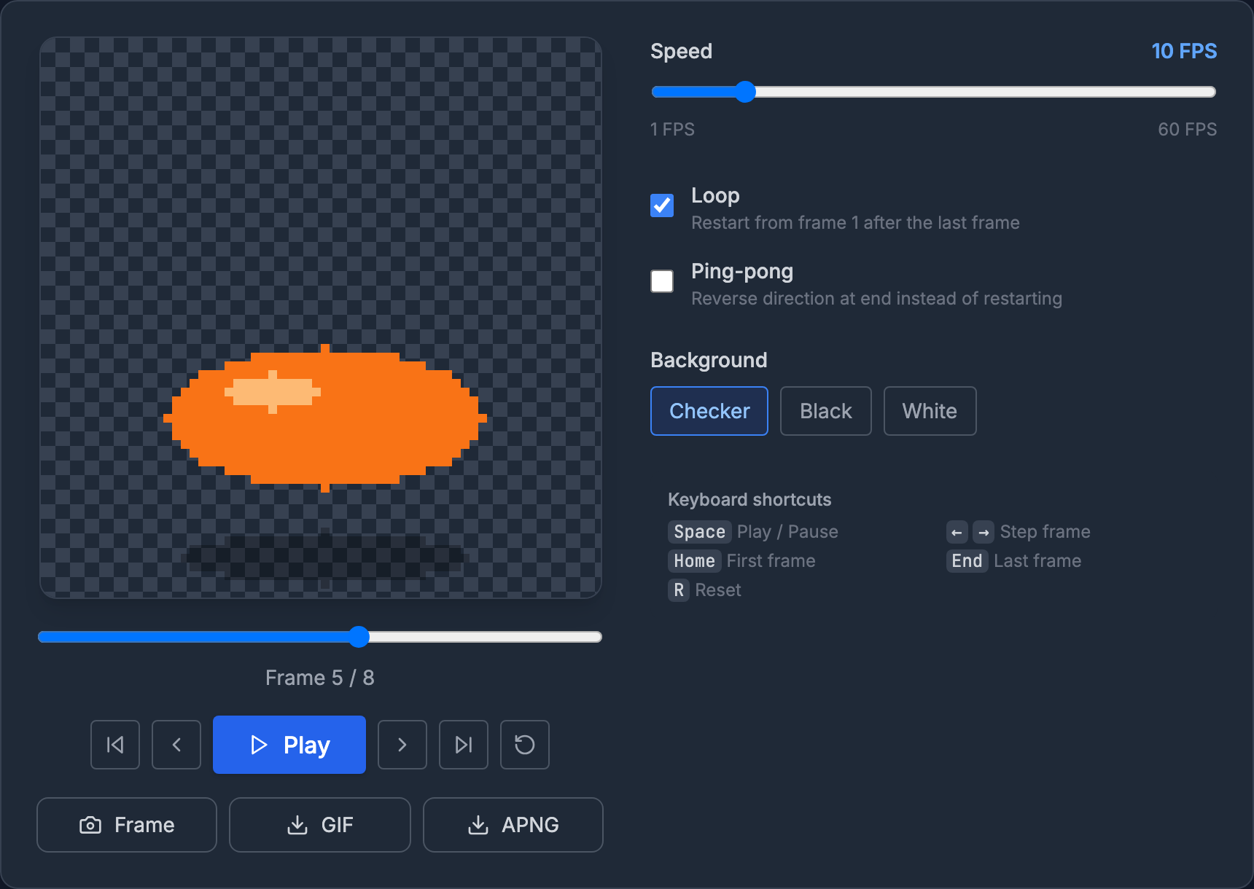This screenshot has width=1254, height=889.
Task: Click the 'Home' shortcut key label
Action: (694, 561)
